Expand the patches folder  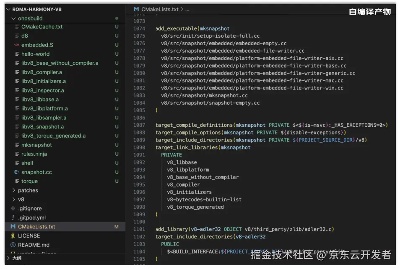point(13,190)
